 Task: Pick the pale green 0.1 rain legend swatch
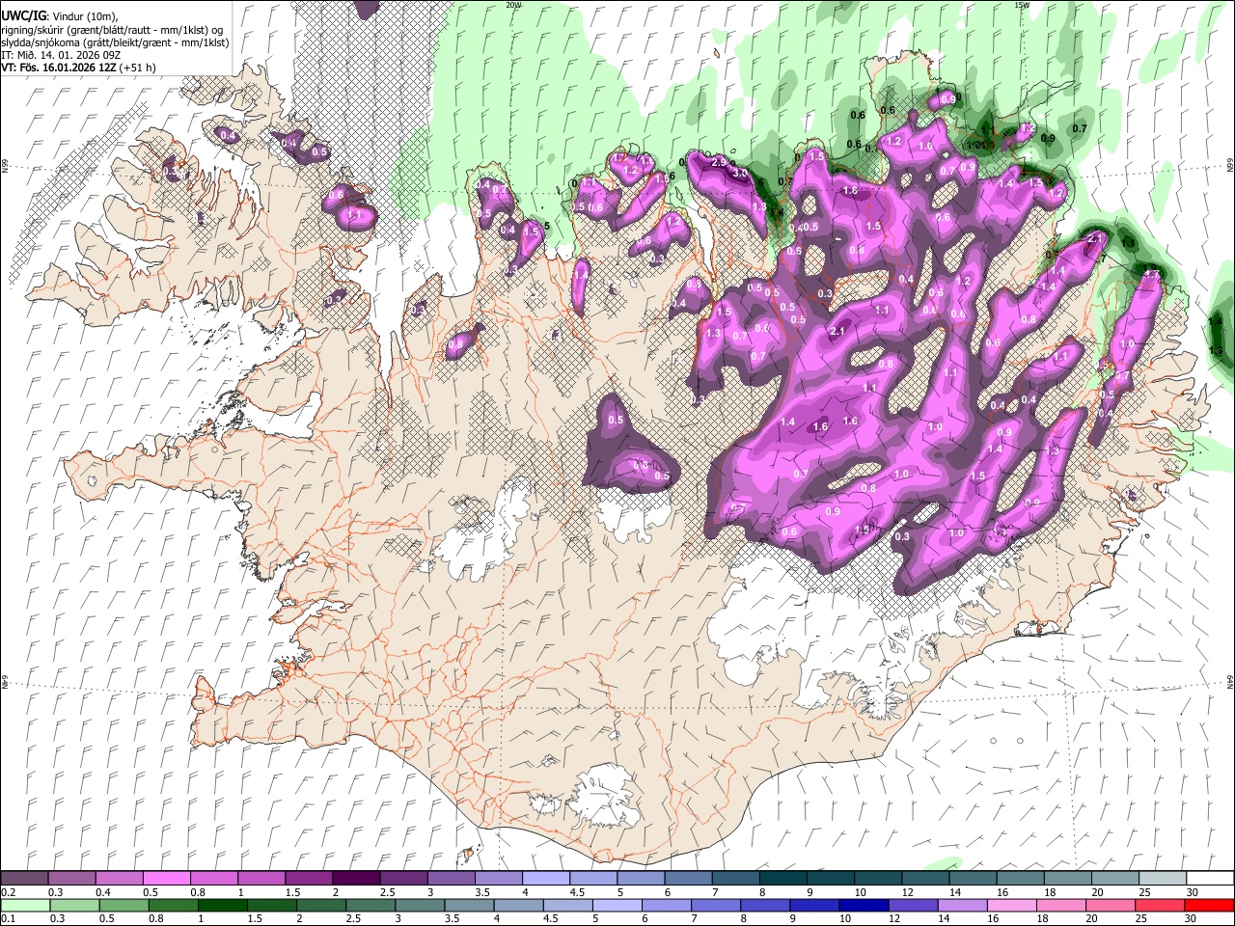(x=25, y=905)
